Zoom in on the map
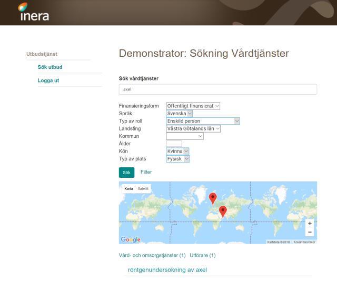Image resolution: width=337 pixels, height=292 pixels. click(310, 224)
